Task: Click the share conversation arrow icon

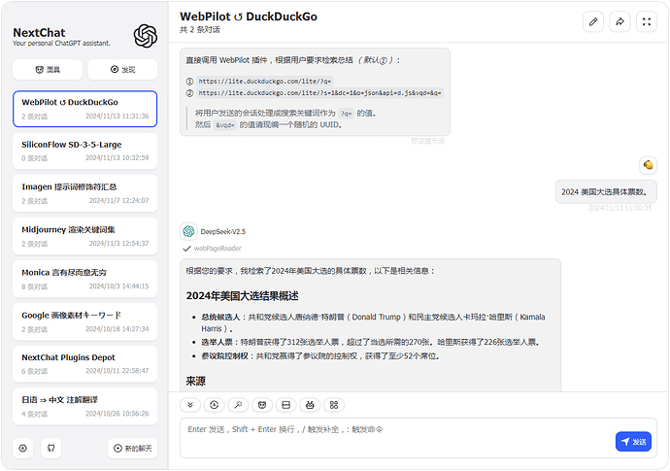Action: 620,21
